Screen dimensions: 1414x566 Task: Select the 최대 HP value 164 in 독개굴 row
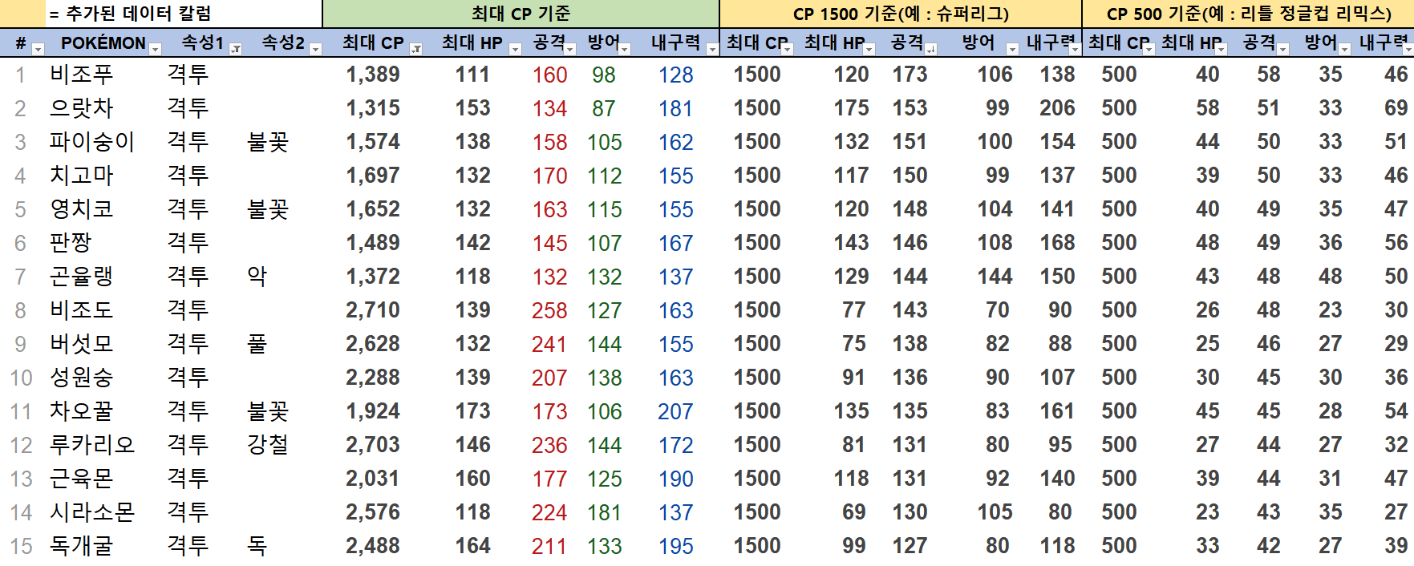click(472, 546)
